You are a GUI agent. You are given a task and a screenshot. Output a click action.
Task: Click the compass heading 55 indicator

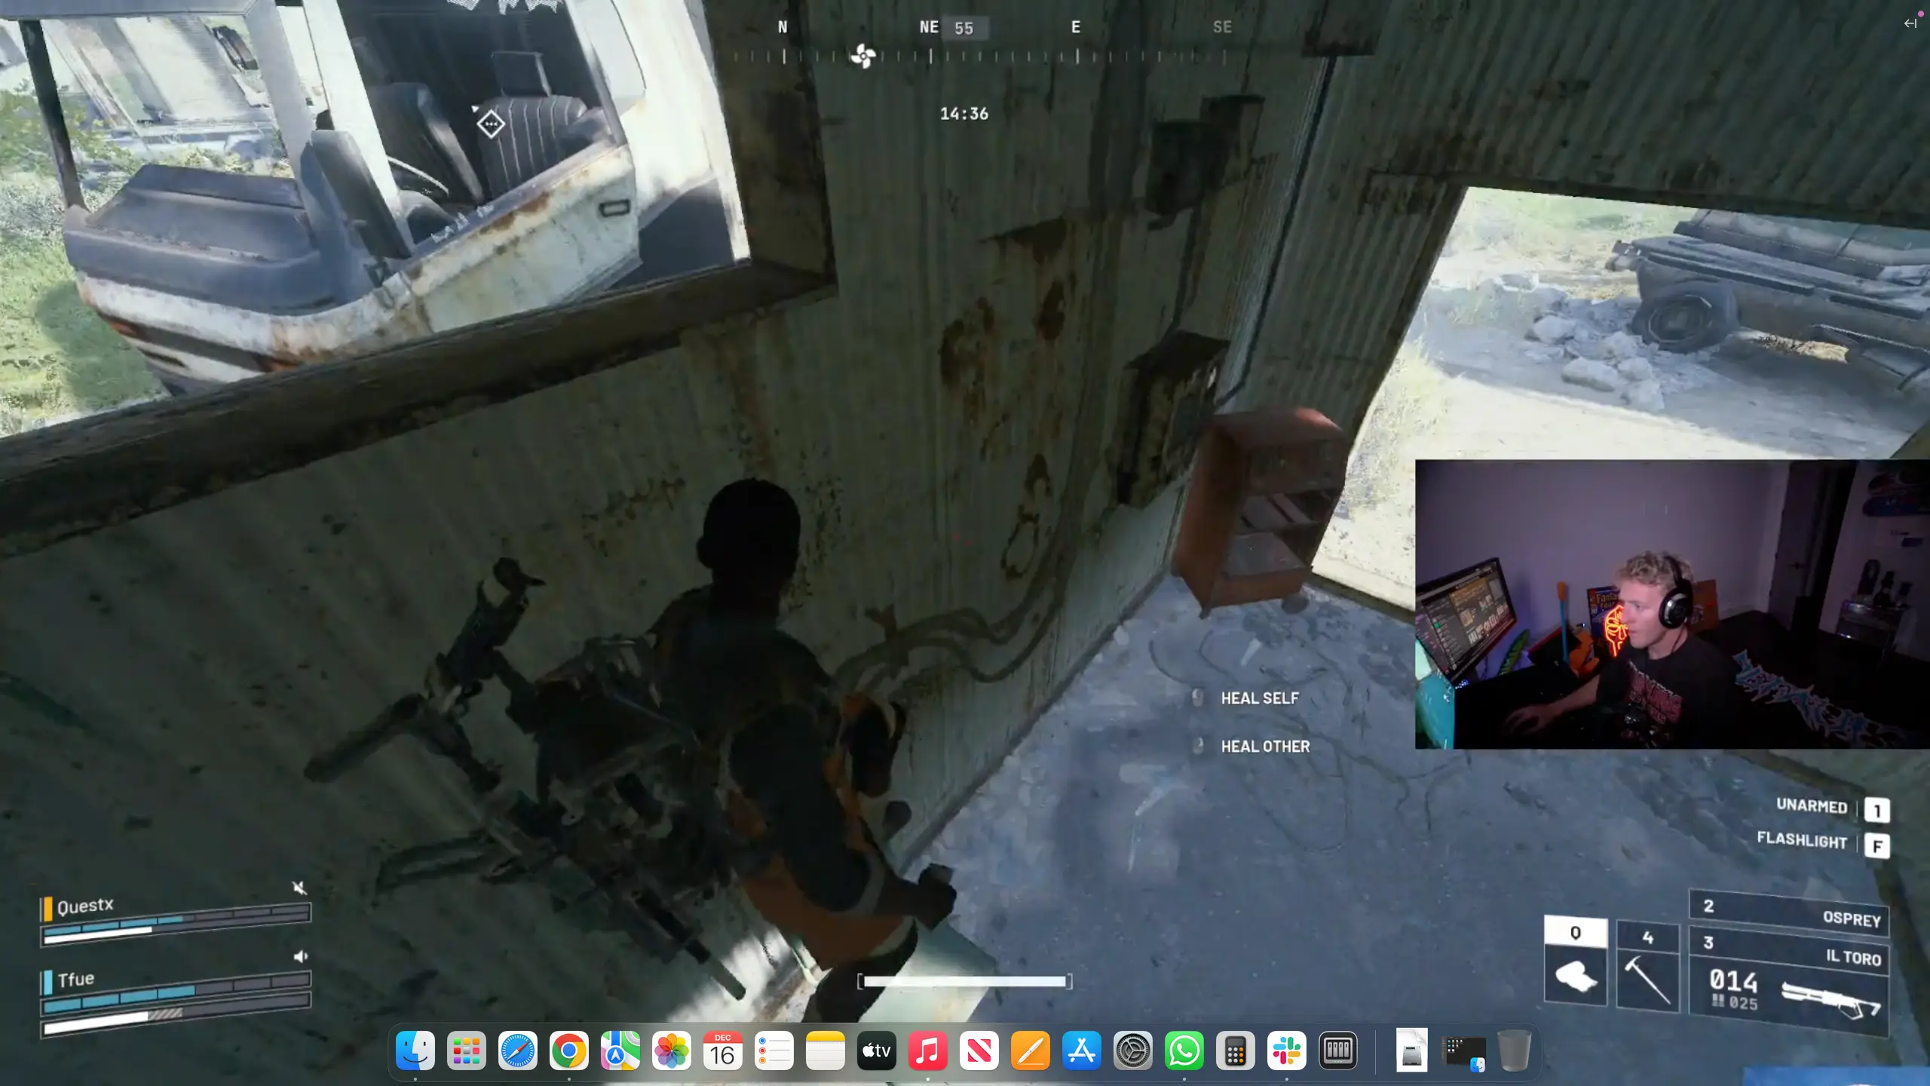[x=963, y=29]
